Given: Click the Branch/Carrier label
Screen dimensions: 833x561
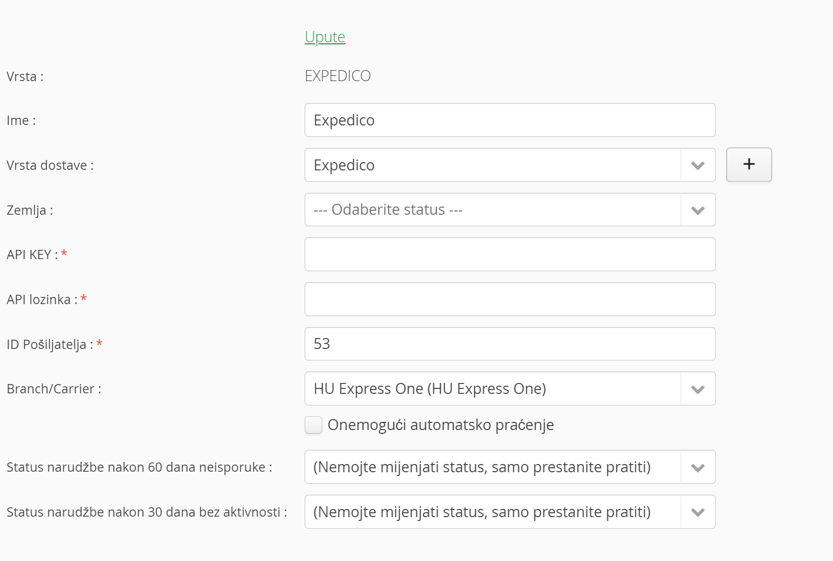Looking at the screenshot, I should tap(54, 389).
